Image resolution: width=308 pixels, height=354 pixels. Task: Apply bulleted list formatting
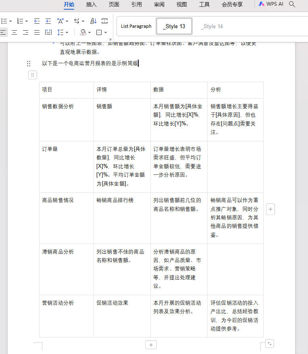click(x=4, y=21)
